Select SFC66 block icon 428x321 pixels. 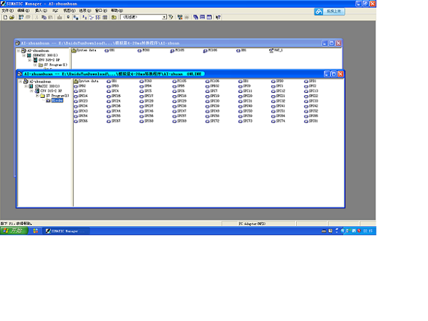click(x=81, y=121)
